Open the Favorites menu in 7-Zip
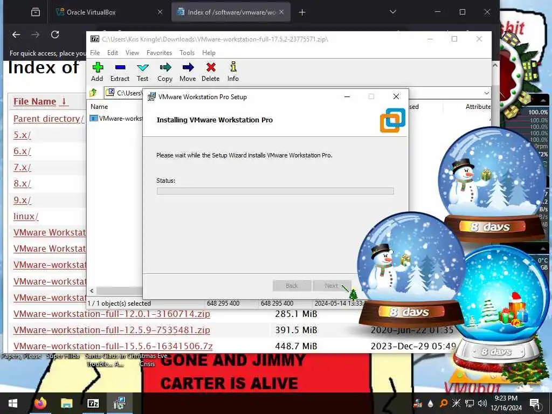This screenshot has height=414, width=552. coord(159,53)
